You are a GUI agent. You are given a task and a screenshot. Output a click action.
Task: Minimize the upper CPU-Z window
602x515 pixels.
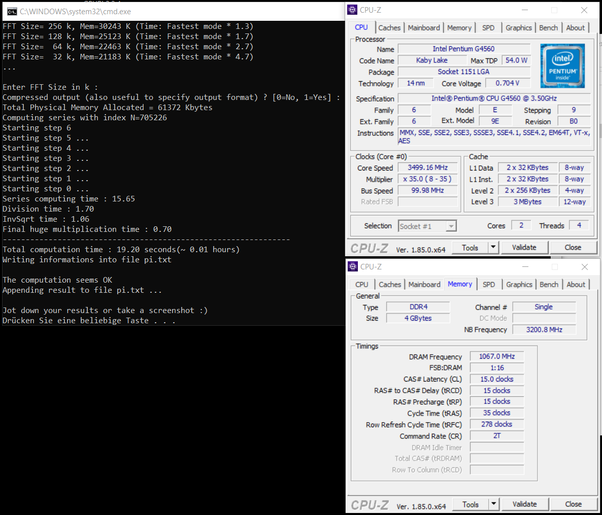pyautogui.click(x=525, y=10)
